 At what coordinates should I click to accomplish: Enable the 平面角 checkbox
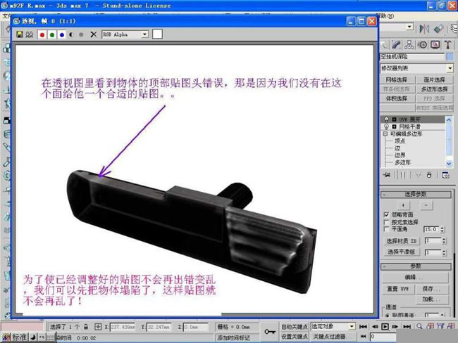(x=386, y=229)
